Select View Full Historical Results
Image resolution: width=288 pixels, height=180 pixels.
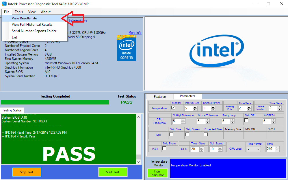[x=34, y=25]
